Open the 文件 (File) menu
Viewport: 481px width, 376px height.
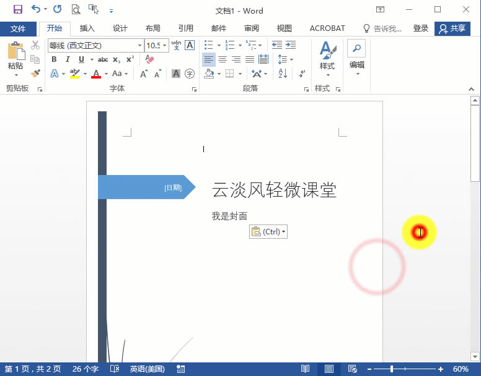pos(18,29)
